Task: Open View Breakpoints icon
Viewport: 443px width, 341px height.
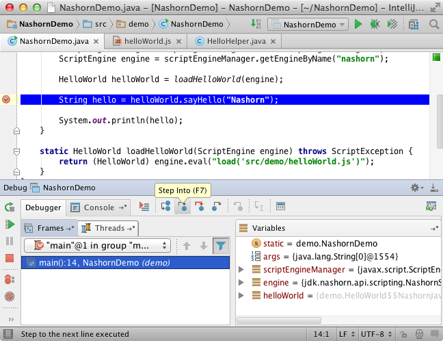Action: click(10, 279)
